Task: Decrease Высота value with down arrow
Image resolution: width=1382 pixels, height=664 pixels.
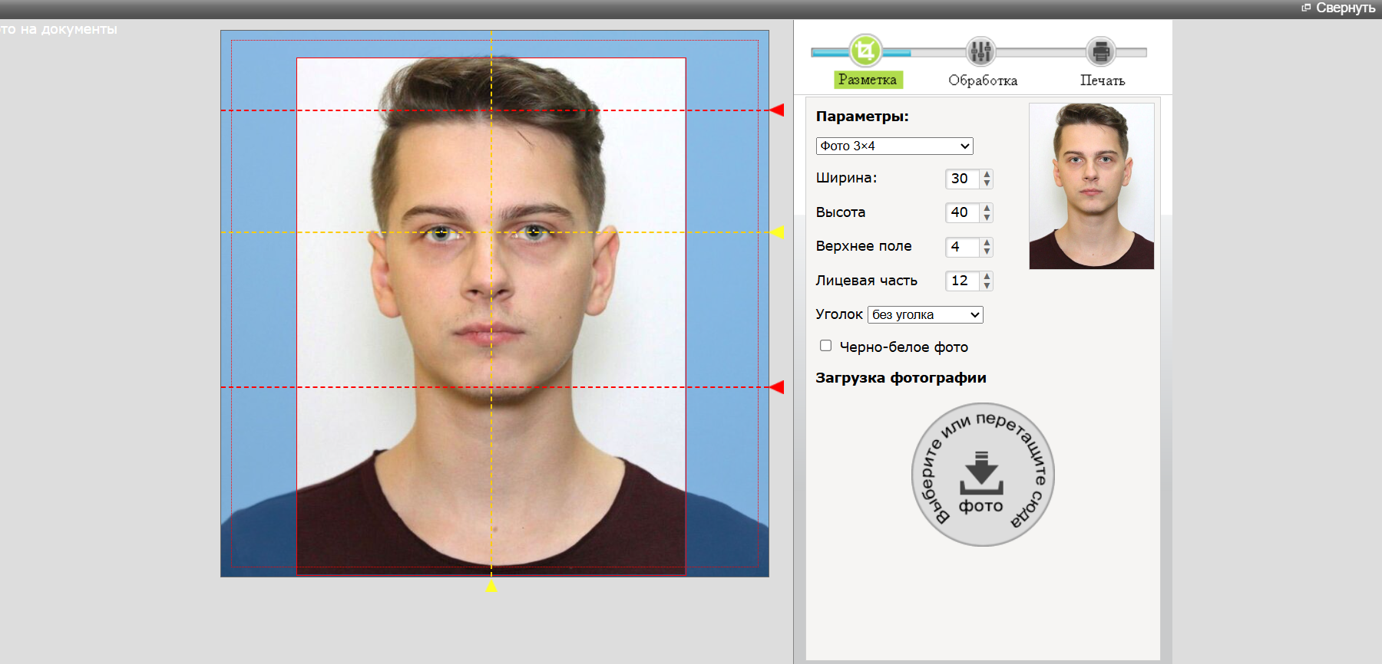Action: click(x=987, y=217)
